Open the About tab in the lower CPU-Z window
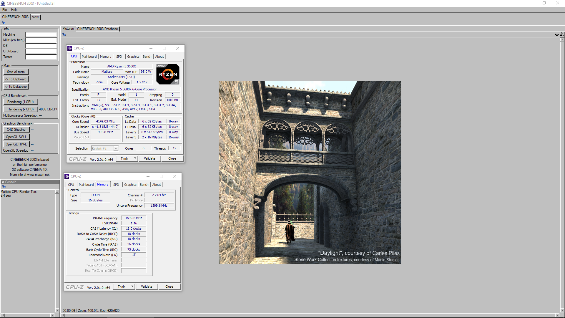Viewport: 565px width, 318px height. (157, 185)
